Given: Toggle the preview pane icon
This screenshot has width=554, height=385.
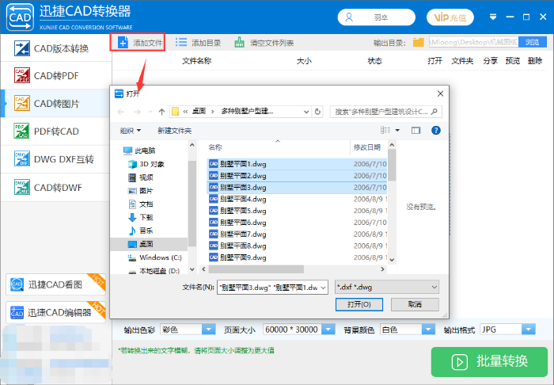Looking at the screenshot, I should click(415, 131).
